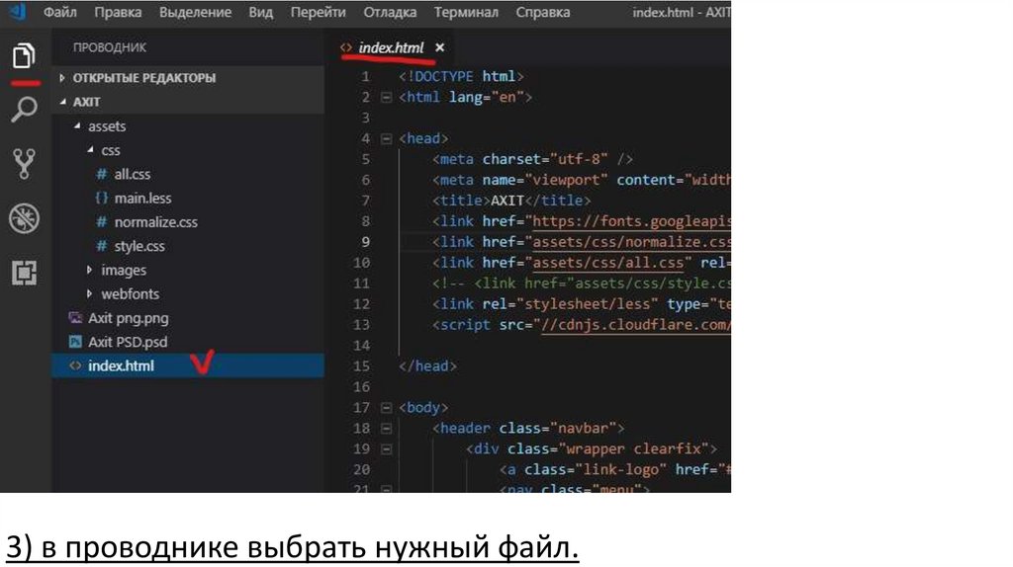1013x567 pixels.
Task: Close the index.html editor tab
Action: (x=439, y=47)
